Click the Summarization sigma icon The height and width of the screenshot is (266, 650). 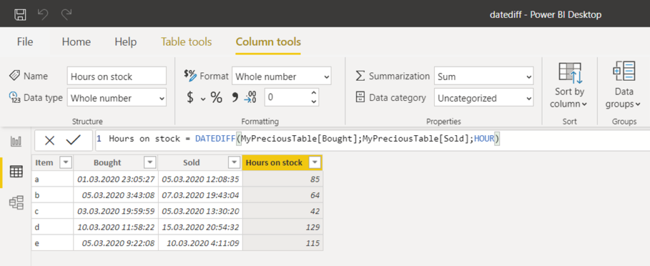tap(361, 76)
